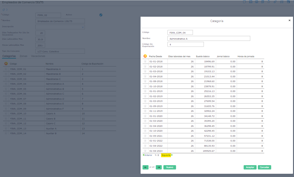This screenshot has height=177, width=294.
Task: Toggle the Activo checkbox
Action: point(101,15)
